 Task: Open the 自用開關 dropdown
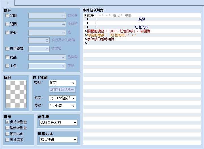coord(39,49)
